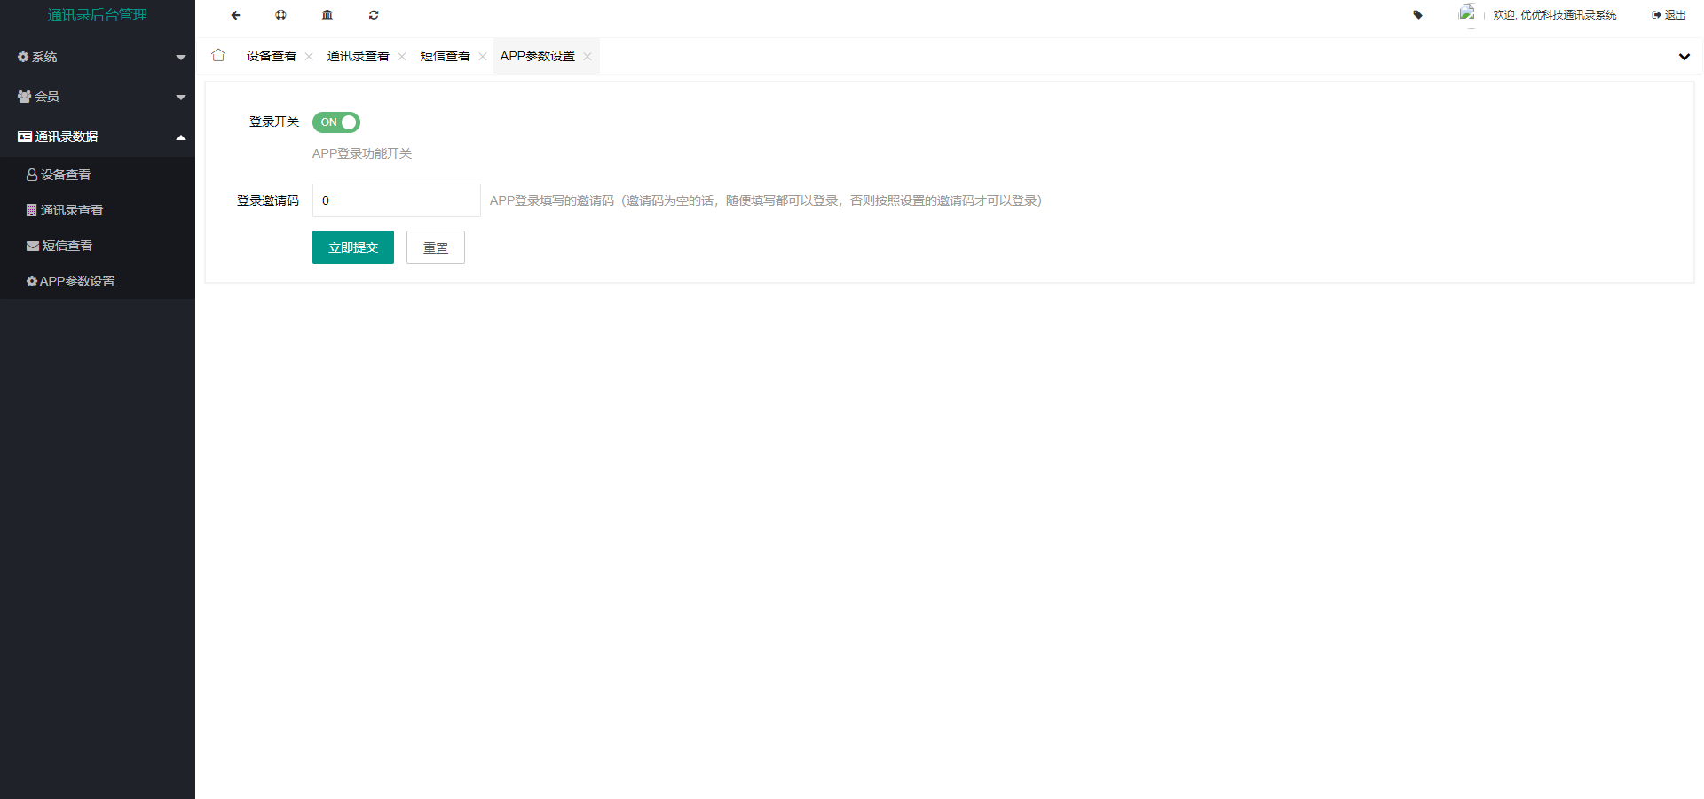
Task: Toggle the 登录开关 switch off
Action: (x=336, y=122)
